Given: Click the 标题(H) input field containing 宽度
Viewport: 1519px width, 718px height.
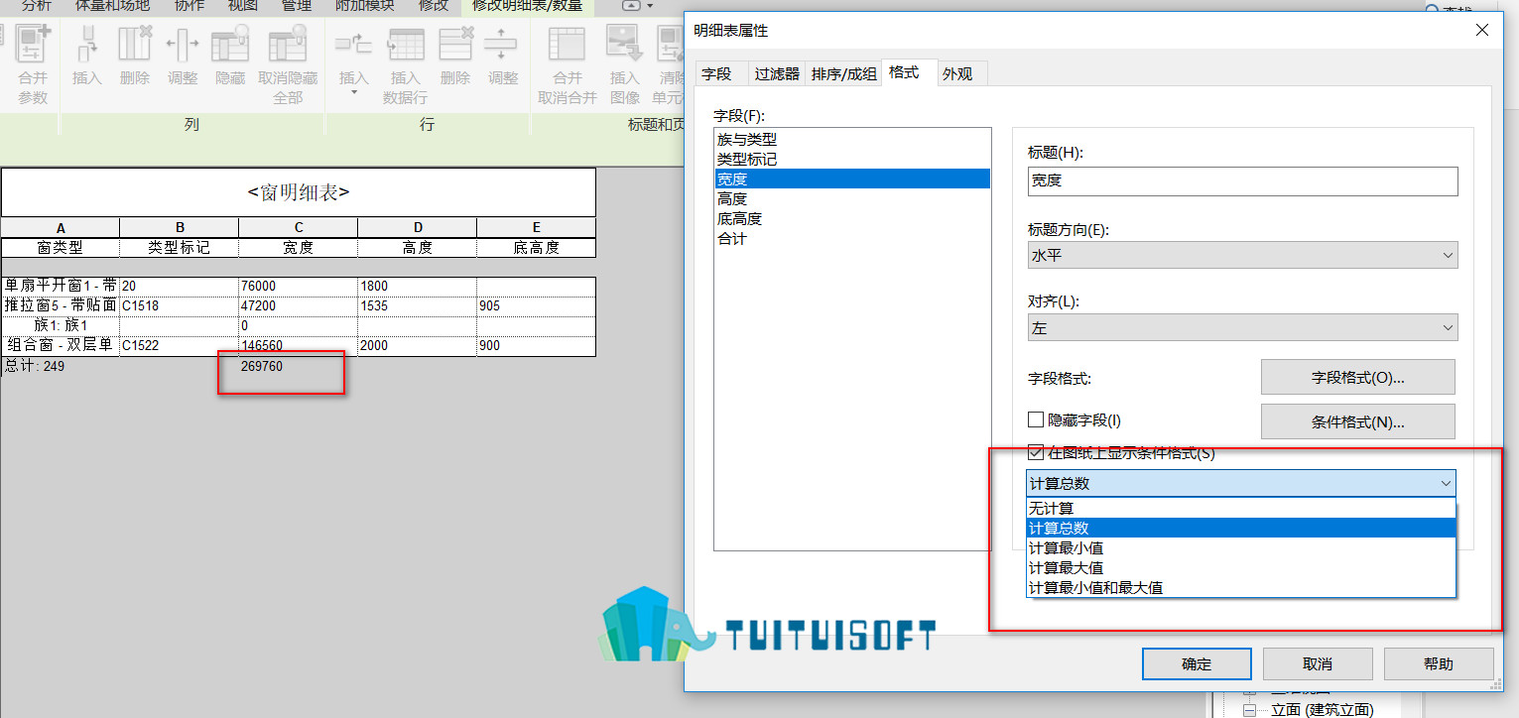Looking at the screenshot, I should click(1243, 181).
